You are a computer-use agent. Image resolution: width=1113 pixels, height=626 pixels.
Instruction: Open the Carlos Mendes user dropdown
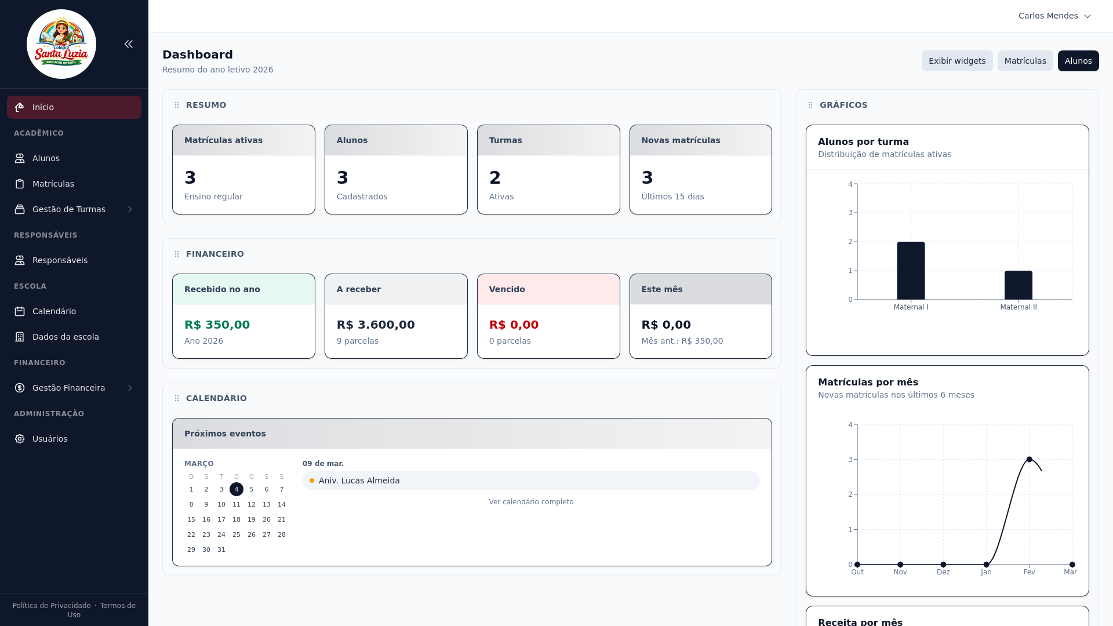[x=1054, y=16]
